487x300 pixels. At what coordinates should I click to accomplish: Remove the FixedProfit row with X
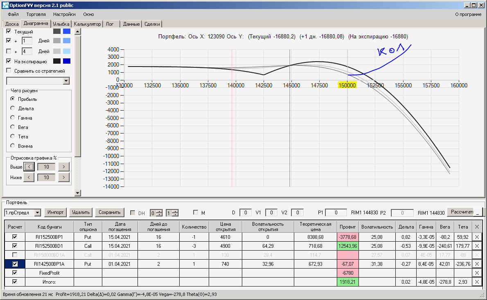pos(477,273)
